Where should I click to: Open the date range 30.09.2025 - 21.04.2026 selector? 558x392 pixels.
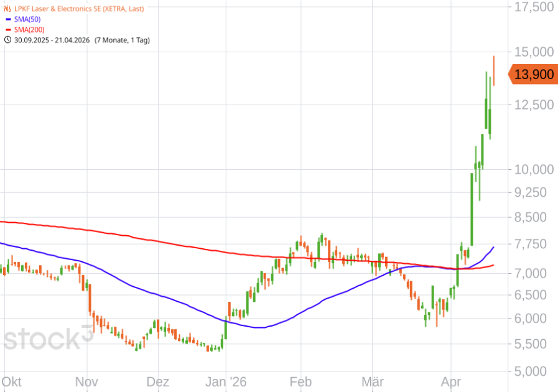[50, 39]
